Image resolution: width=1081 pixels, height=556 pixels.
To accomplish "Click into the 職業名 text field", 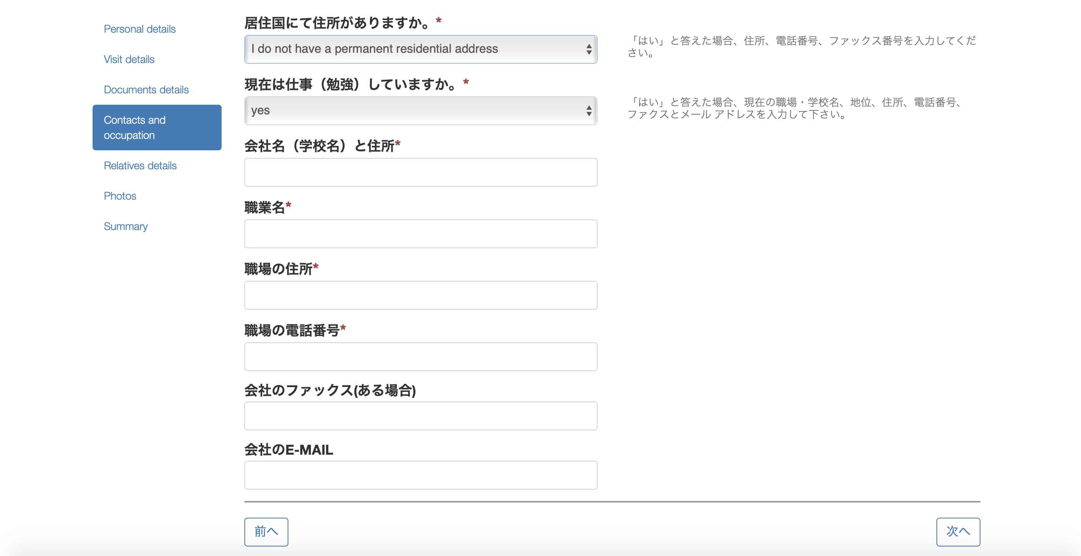I will click(x=420, y=234).
